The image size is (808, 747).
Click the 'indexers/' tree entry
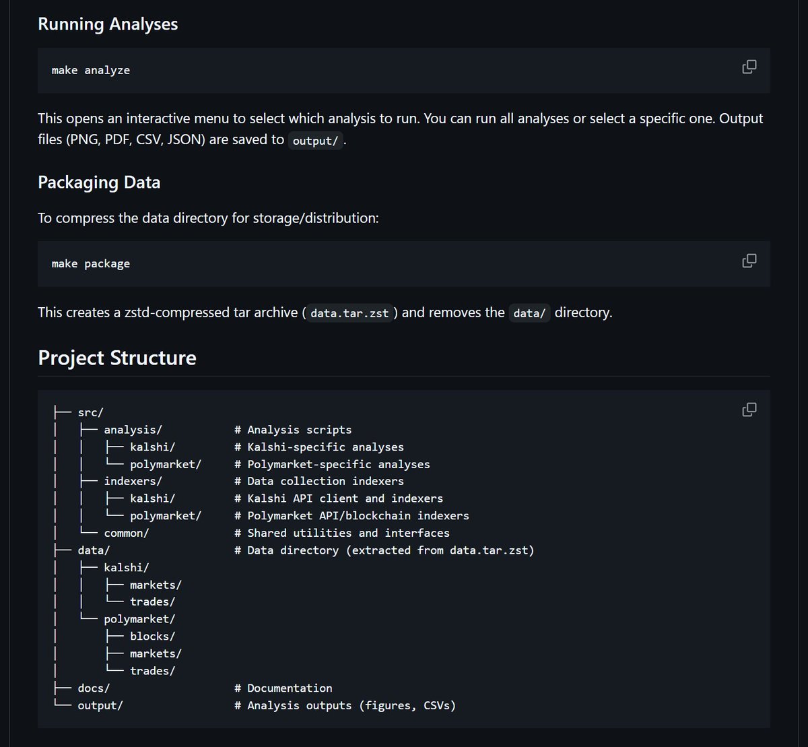[x=133, y=482]
